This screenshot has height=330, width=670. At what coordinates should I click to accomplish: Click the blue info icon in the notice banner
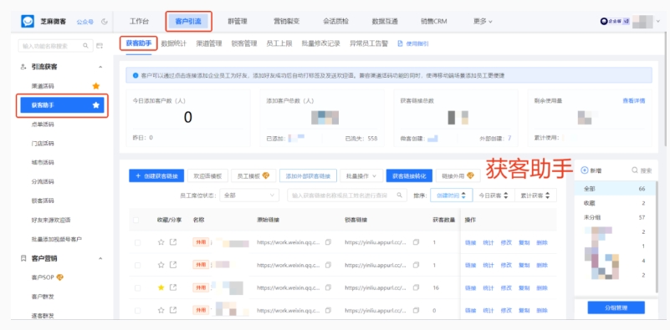pyautogui.click(x=136, y=75)
